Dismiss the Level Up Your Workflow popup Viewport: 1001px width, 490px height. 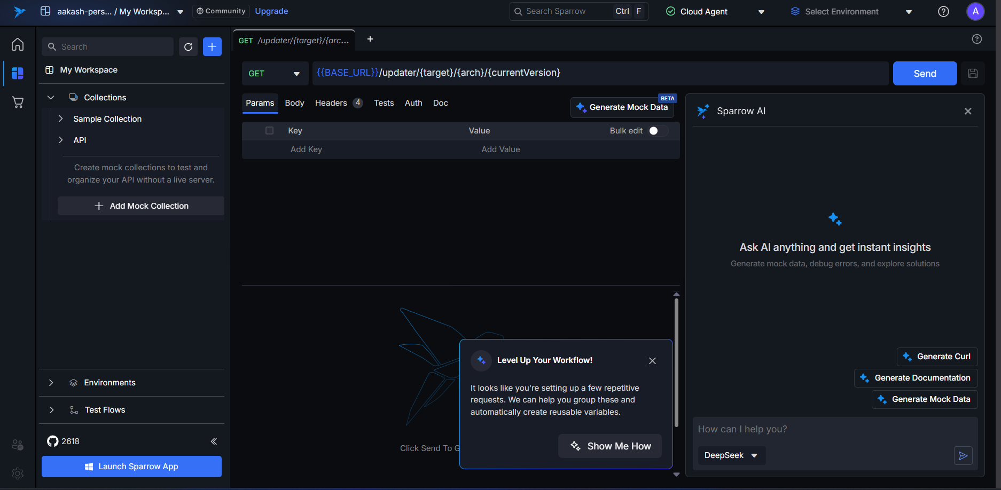tap(652, 361)
